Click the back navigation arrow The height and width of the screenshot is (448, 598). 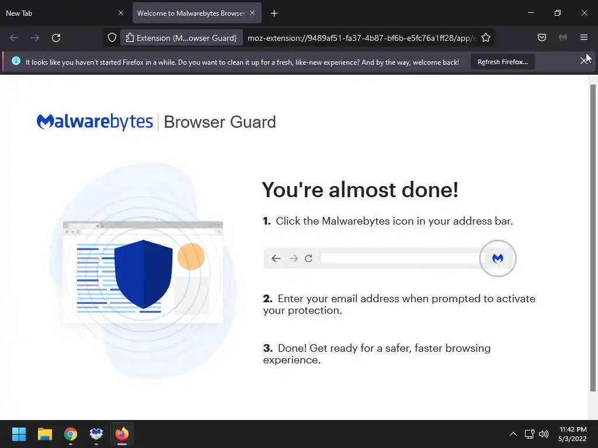[14, 38]
